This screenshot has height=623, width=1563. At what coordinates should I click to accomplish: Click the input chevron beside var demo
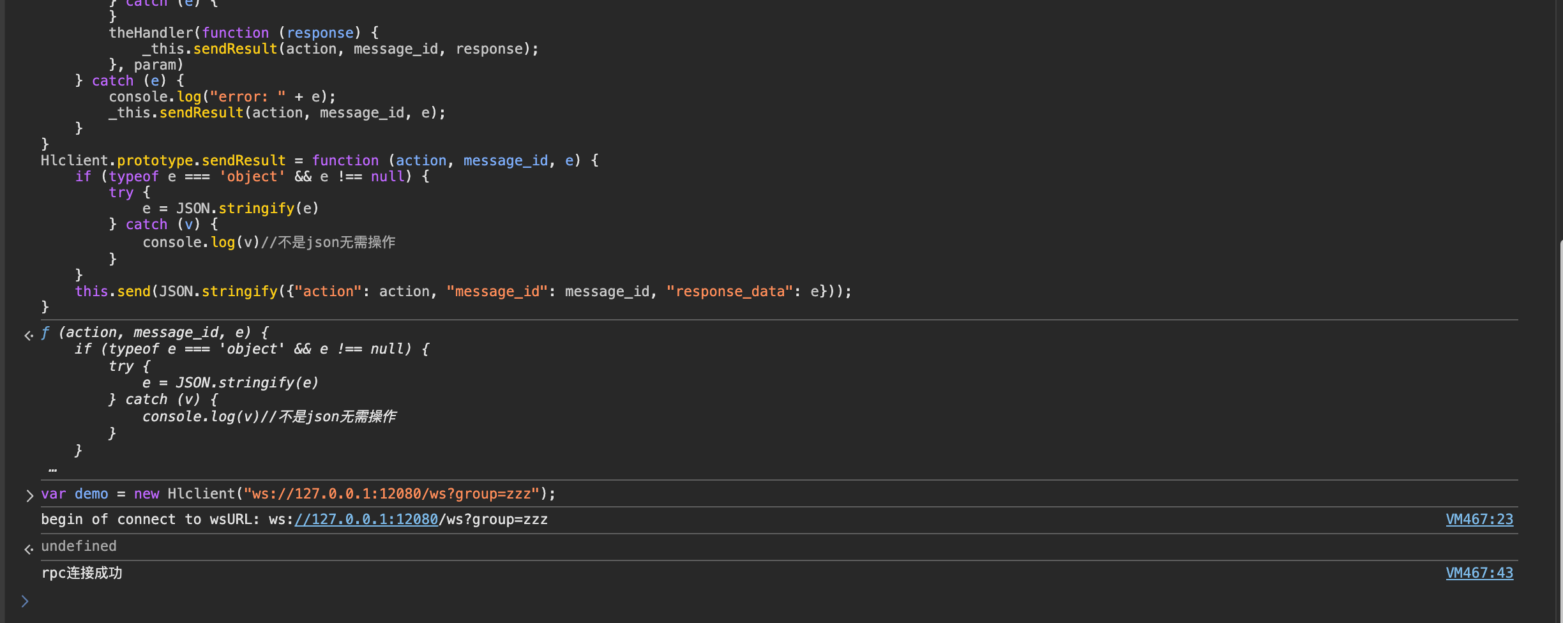pos(29,496)
